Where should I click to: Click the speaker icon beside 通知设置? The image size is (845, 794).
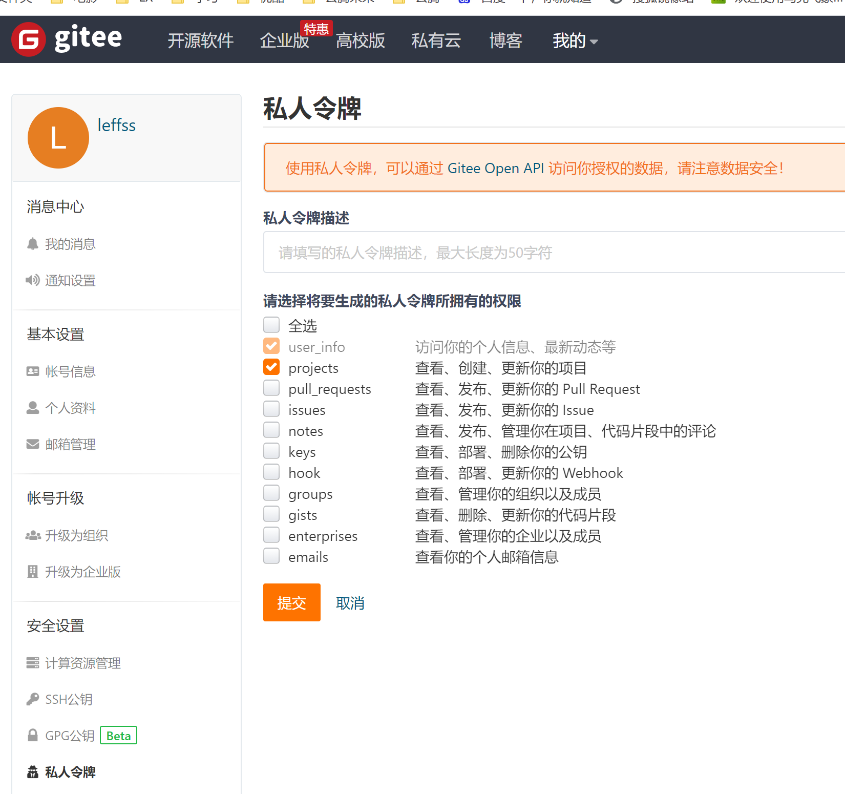(x=33, y=280)
